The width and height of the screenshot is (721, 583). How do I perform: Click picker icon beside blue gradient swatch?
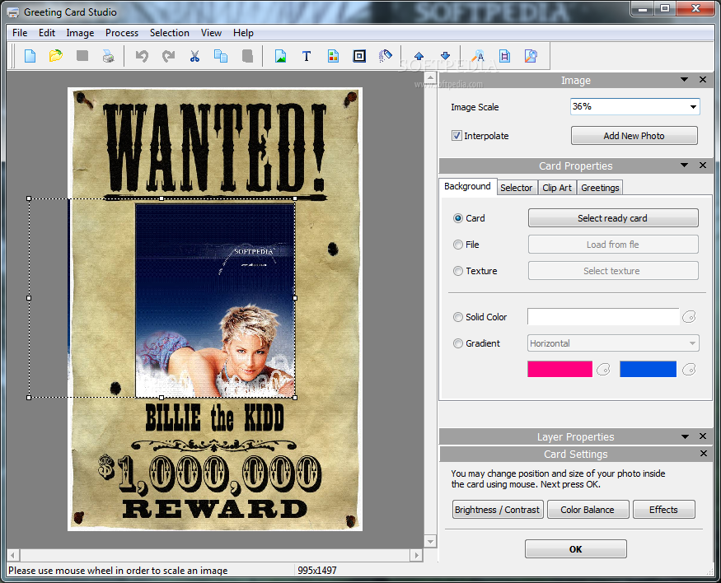click(689, 370)
